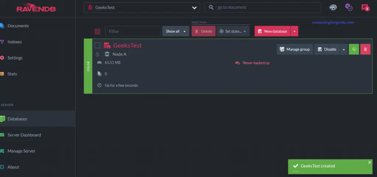Click the uptime clock icon

pyautogui.click(x=99, y=85)
